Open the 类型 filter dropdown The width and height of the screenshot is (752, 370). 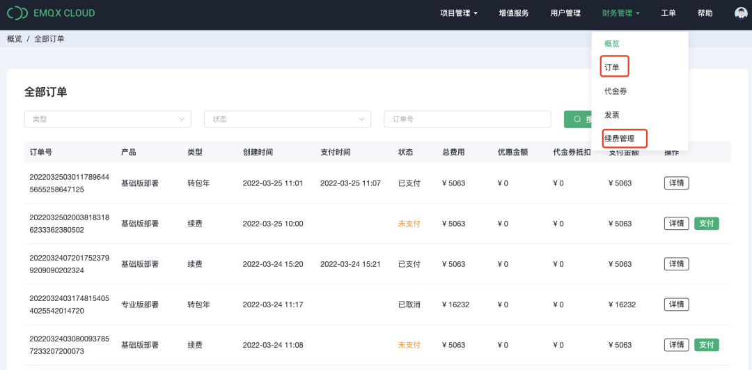pyautogui.click(x=108, y=119)
